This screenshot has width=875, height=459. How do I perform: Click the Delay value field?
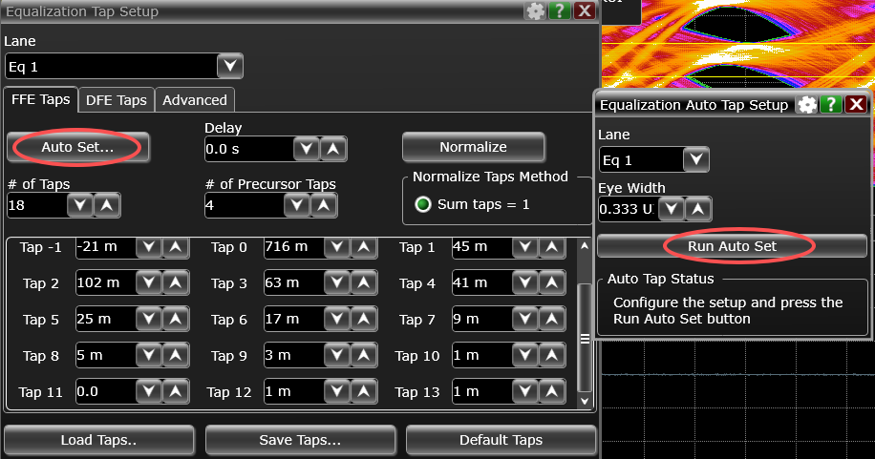[x=249, y=149]
